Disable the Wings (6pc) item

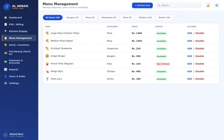click(200, 71)
